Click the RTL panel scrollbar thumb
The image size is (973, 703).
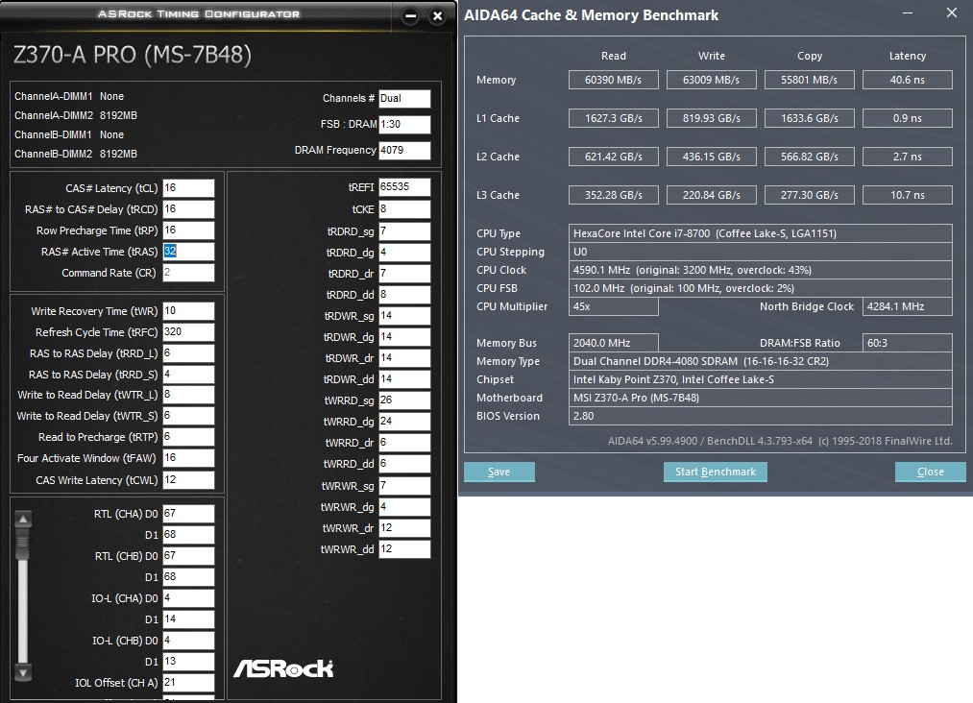coord(23,545)
